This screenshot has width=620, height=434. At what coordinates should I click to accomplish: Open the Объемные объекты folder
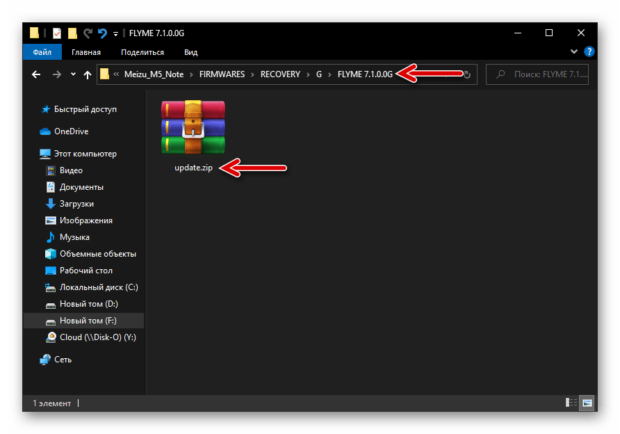click(98, 254)
